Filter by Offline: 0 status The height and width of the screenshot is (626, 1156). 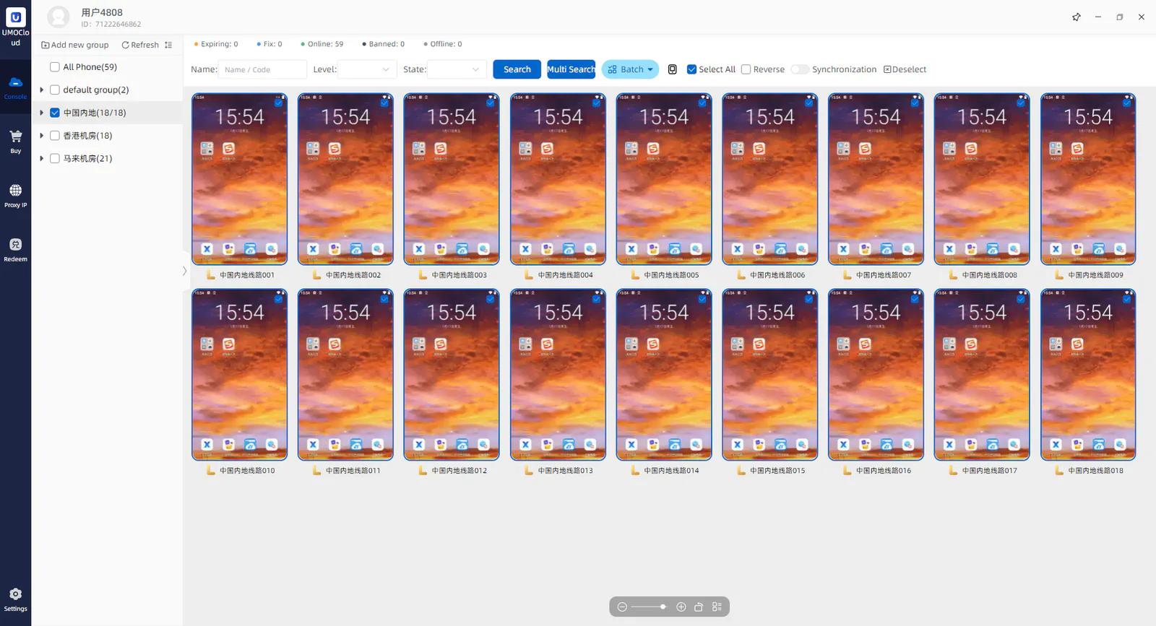(443, 44)
